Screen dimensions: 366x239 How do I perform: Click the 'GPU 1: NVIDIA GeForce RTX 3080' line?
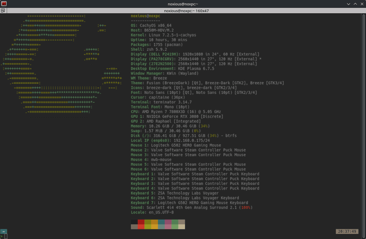pos(177,117)
